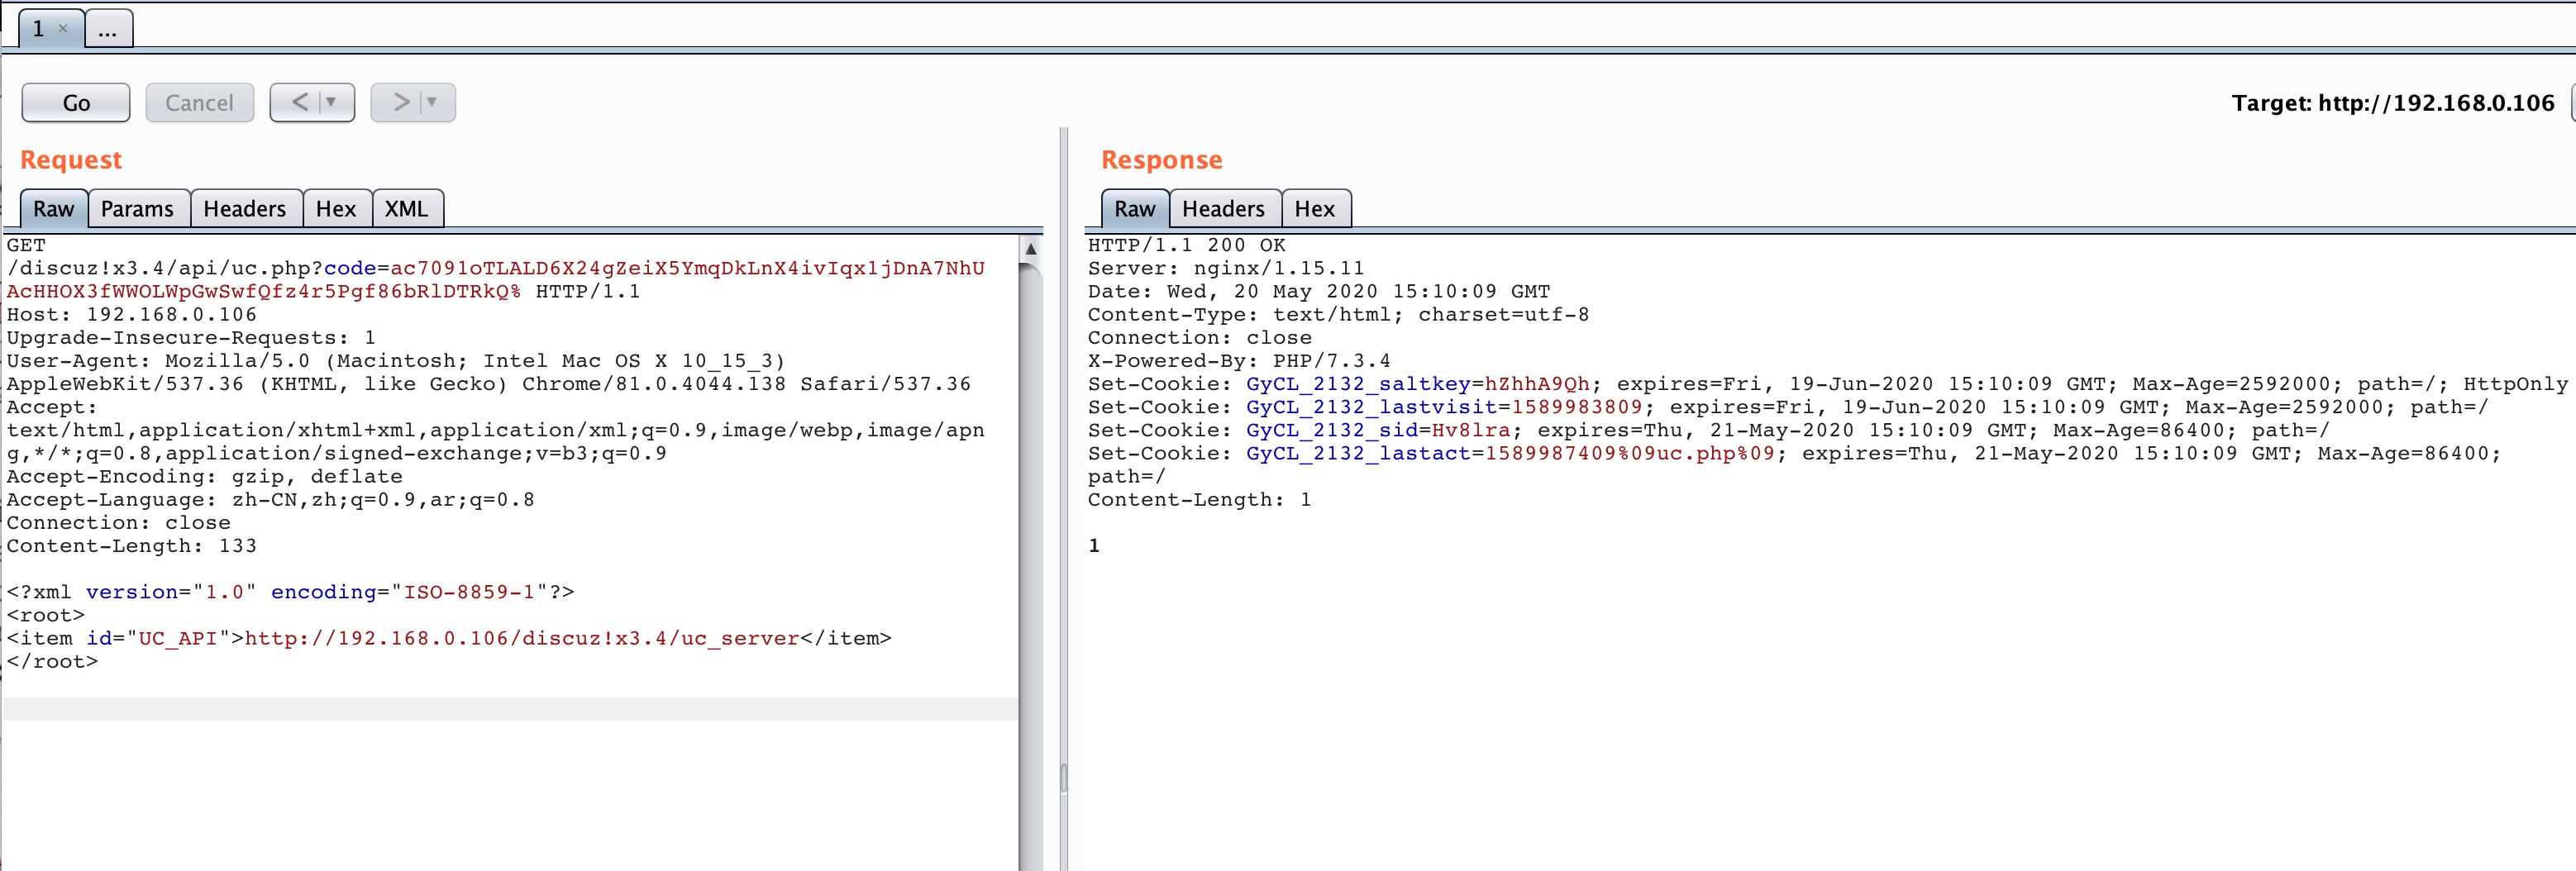This screenshot has height=871, width=2576.
Task: Expand the forward history dropdown arrow
Action: click(x=432, y=102)
